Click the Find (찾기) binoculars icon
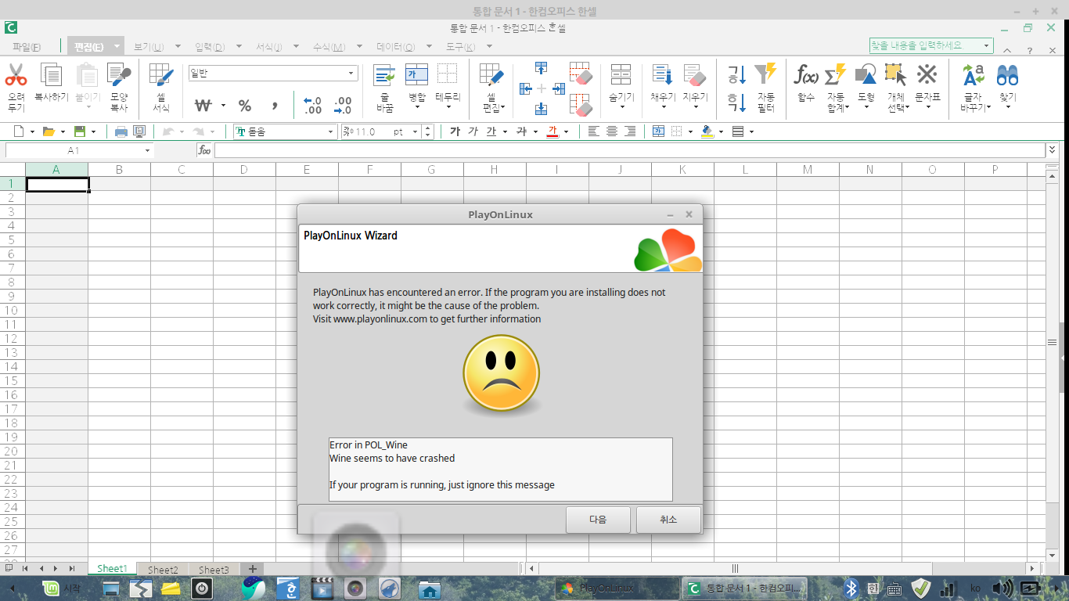This screenshot has width=1069, height=601. point(1007,75)
